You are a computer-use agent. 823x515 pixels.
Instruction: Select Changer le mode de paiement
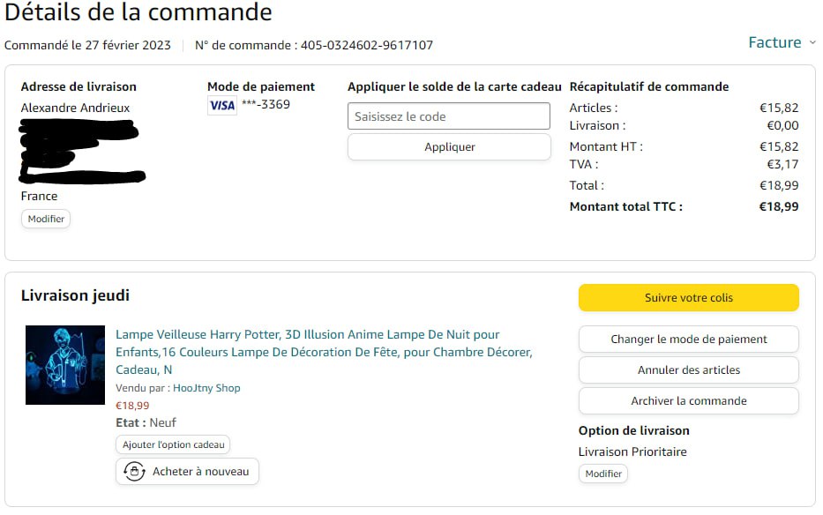click(x=688, y=340)
